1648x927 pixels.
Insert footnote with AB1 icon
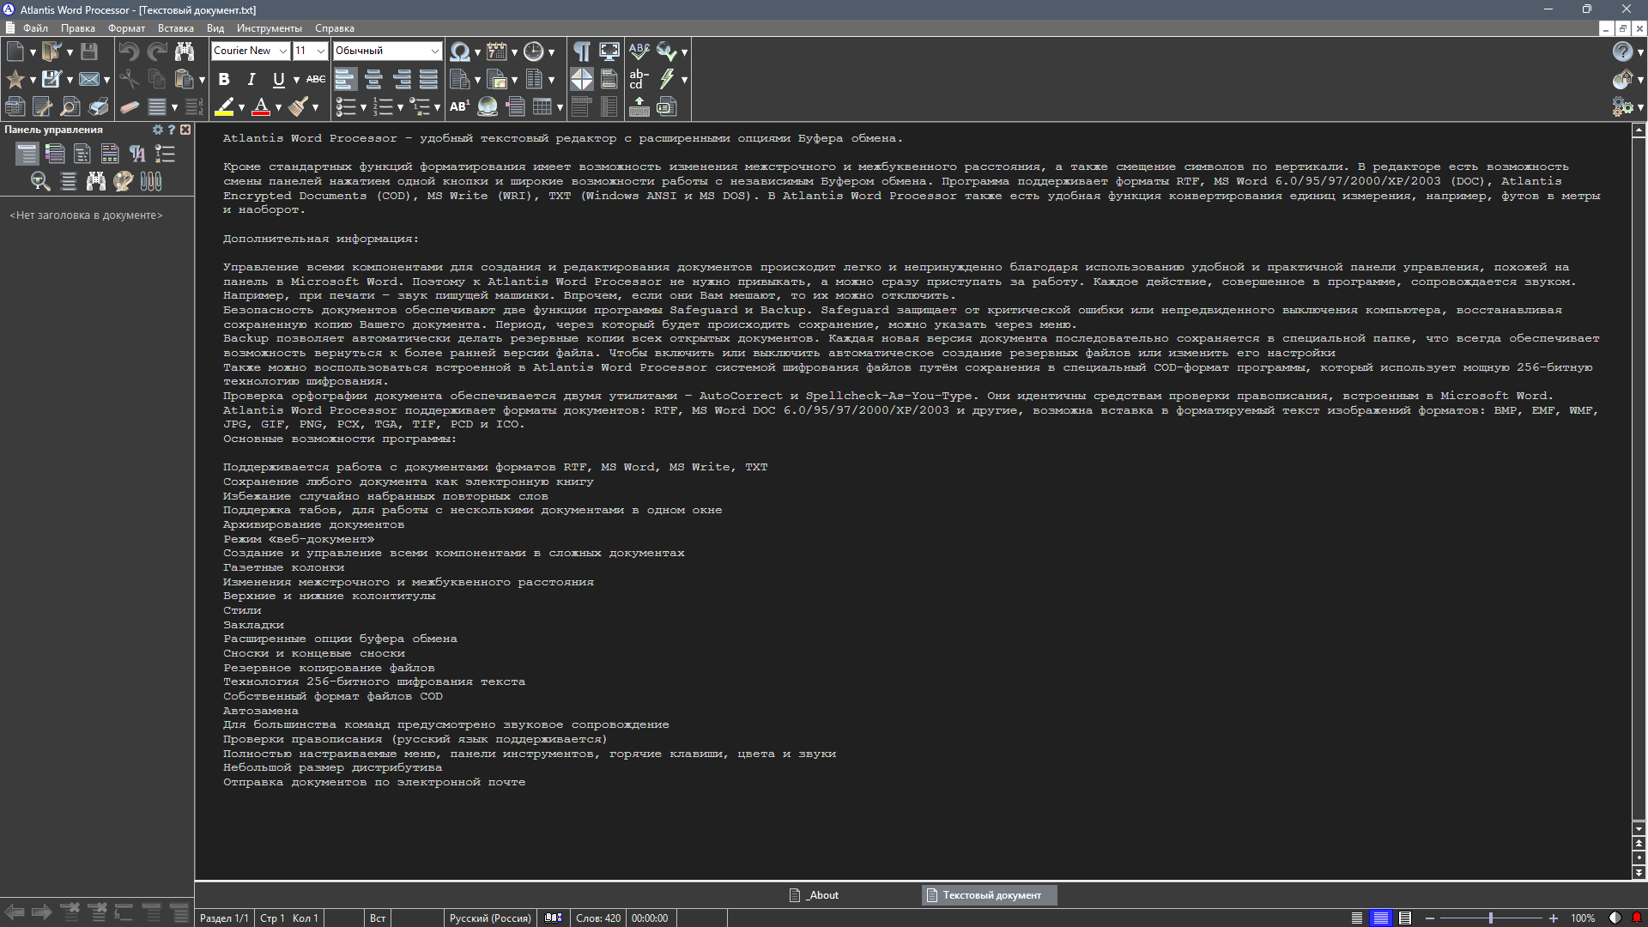[460, 106]
